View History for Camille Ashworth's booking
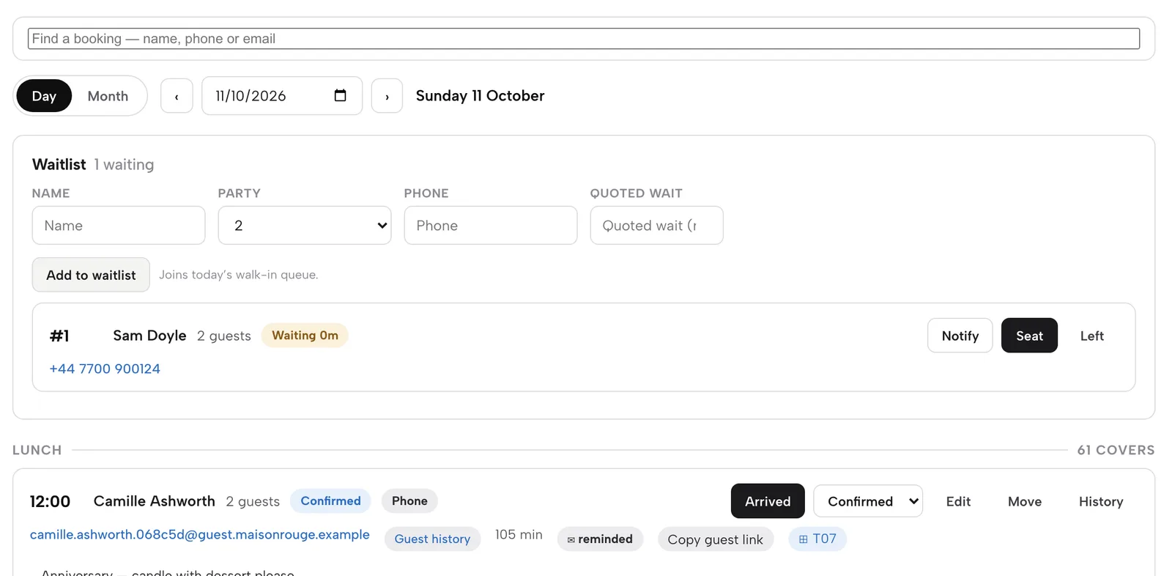 click(x=1101, y=501)
